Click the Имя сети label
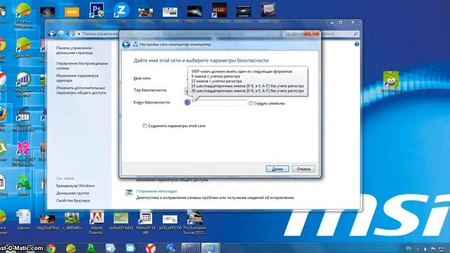The image size is (450, 253). (142, 78)
